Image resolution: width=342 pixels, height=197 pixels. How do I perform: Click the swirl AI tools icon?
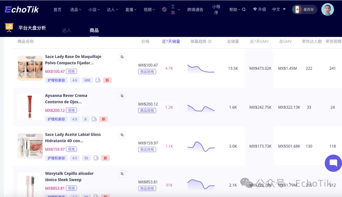point(164,9)
